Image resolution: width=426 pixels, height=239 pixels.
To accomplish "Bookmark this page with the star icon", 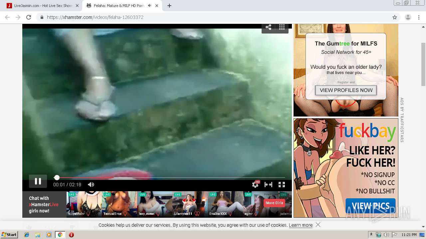I will [x=395, y=17].
